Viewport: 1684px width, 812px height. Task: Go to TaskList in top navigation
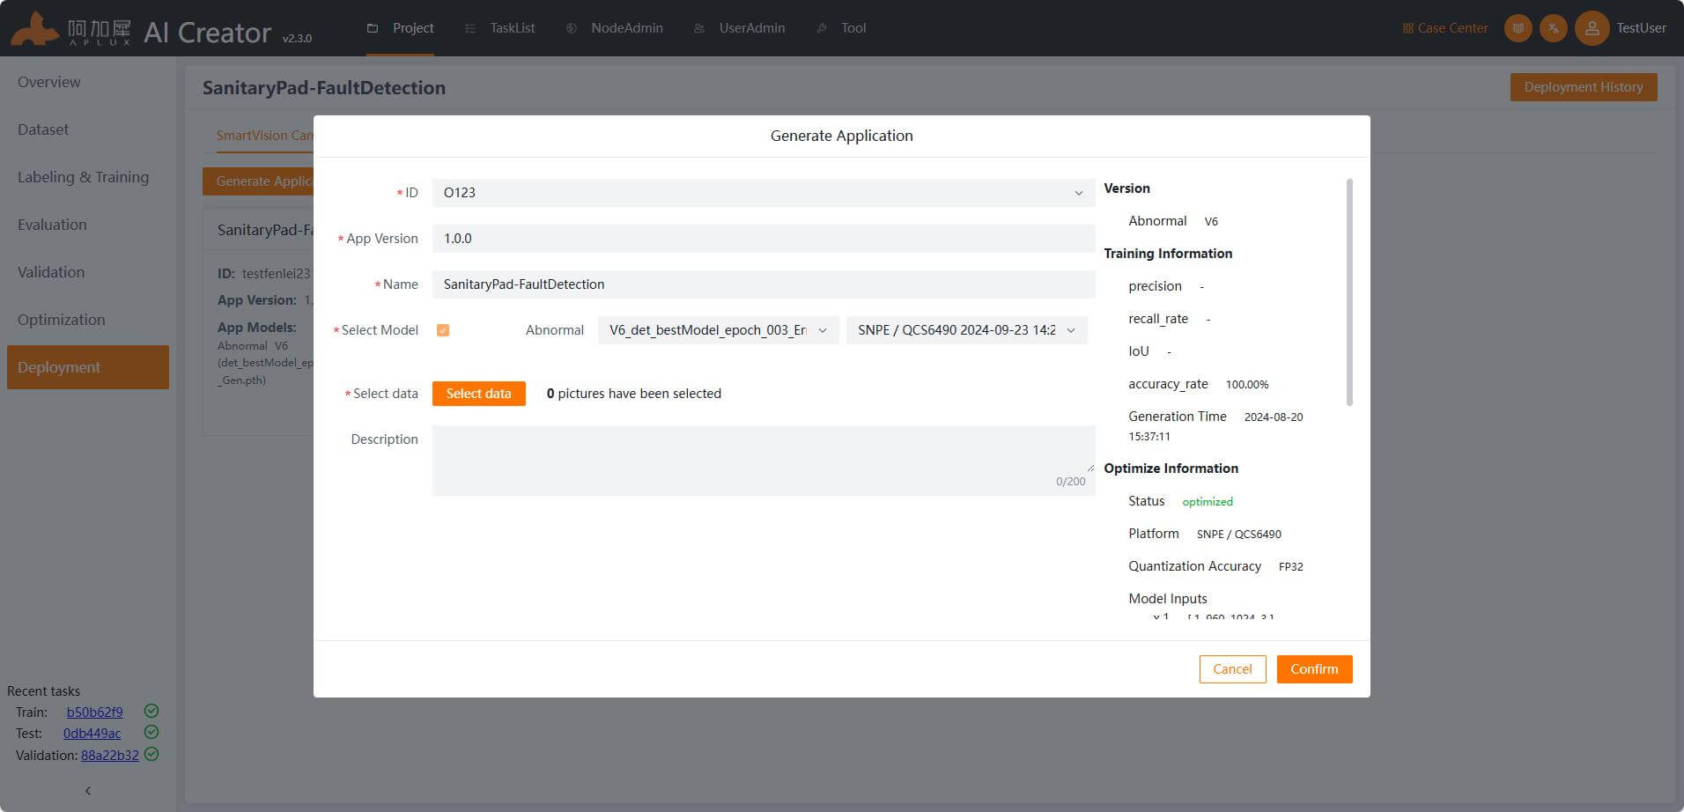click(x=499, y=28)
